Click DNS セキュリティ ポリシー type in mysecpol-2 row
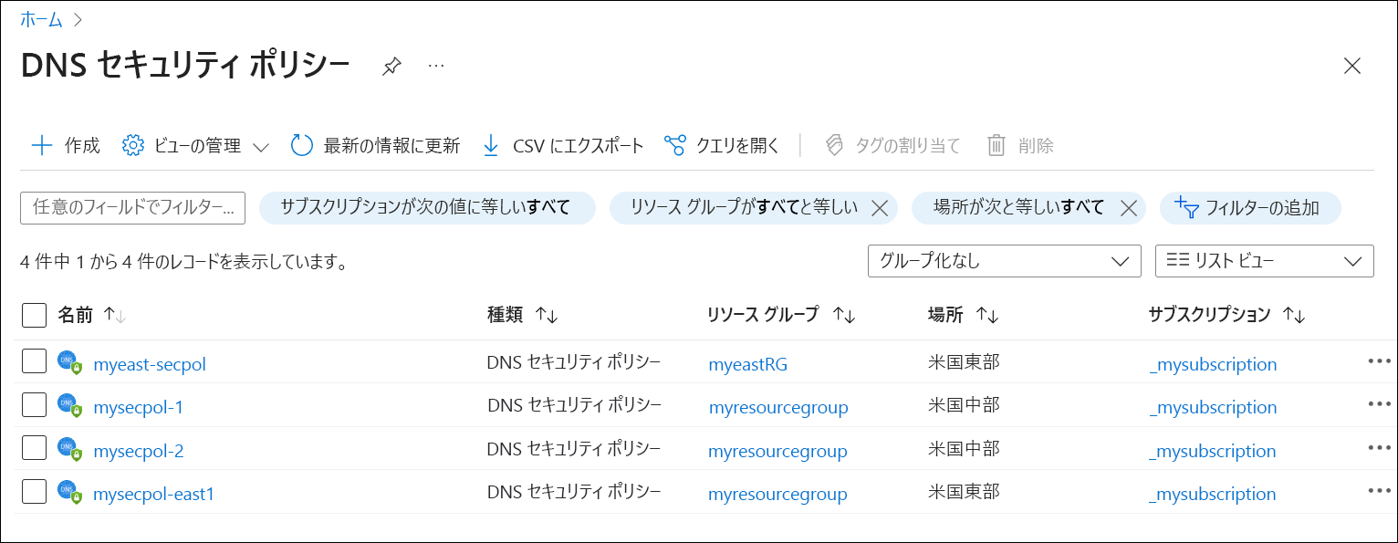The width and height of the screenshot is (1398, 543). (574, 449)
